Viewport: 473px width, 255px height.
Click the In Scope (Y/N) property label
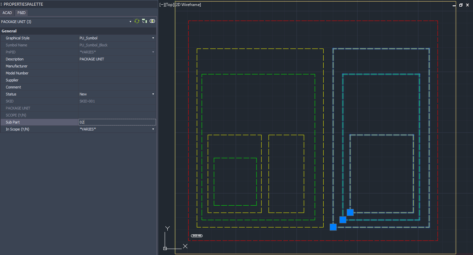17,129
